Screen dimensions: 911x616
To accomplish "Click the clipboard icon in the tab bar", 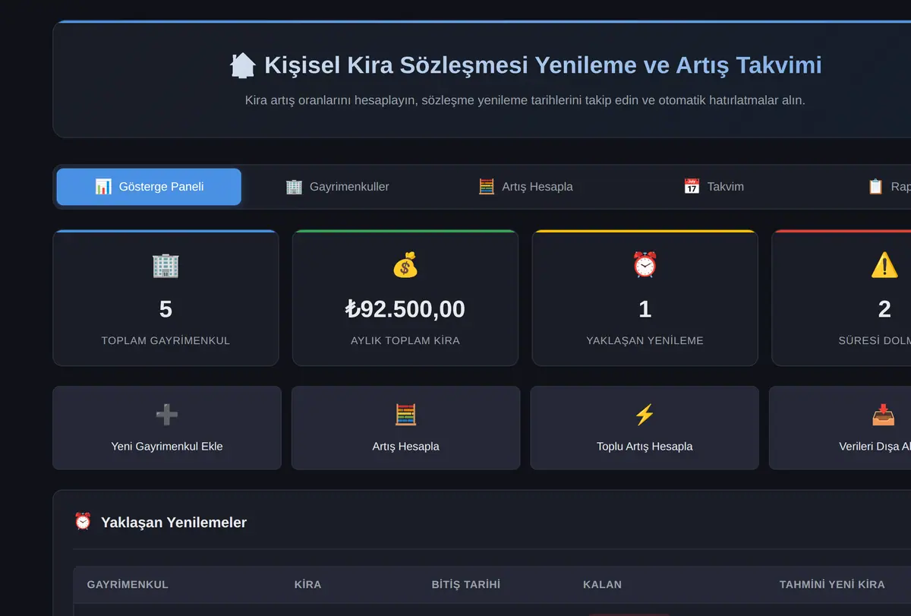I will 875,187.
